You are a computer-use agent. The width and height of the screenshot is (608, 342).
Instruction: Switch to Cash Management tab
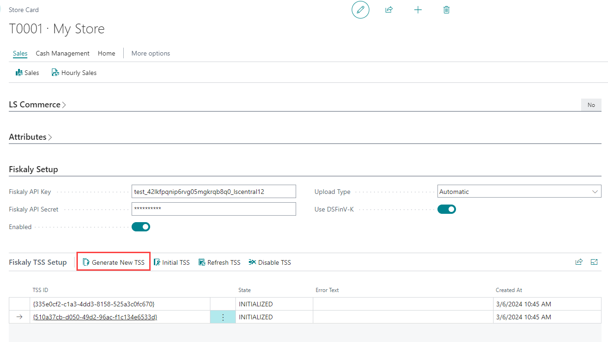[63, 53]
